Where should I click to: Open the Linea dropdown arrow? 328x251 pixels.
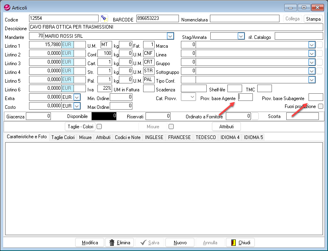pyautogui.click(x=312, y=54)
